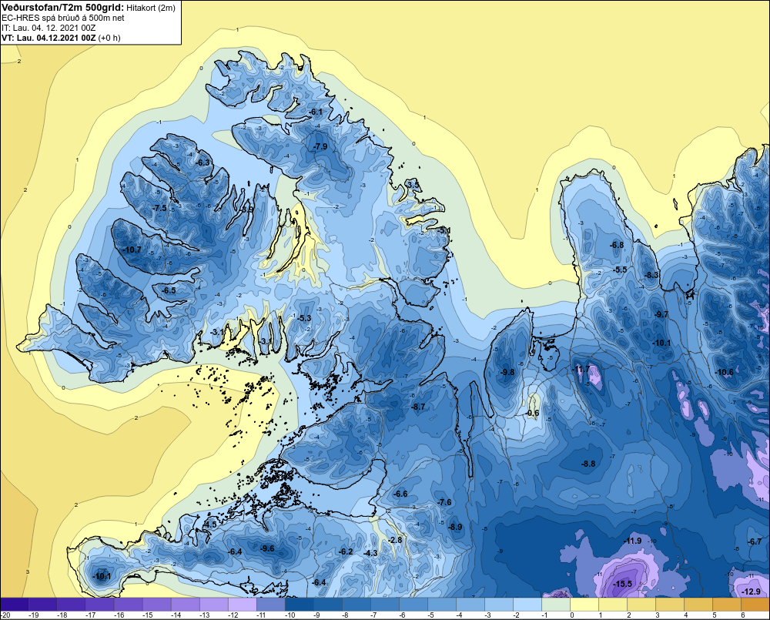Click the -5.3 temperature label
The width and height of the screenshot is (770, 620).
point(304,318)
